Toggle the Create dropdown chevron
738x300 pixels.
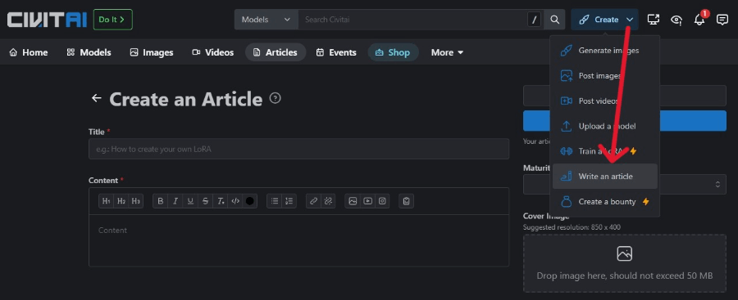click(630, 20)
